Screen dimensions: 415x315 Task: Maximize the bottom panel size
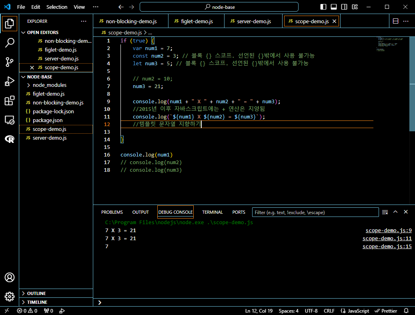395,212
